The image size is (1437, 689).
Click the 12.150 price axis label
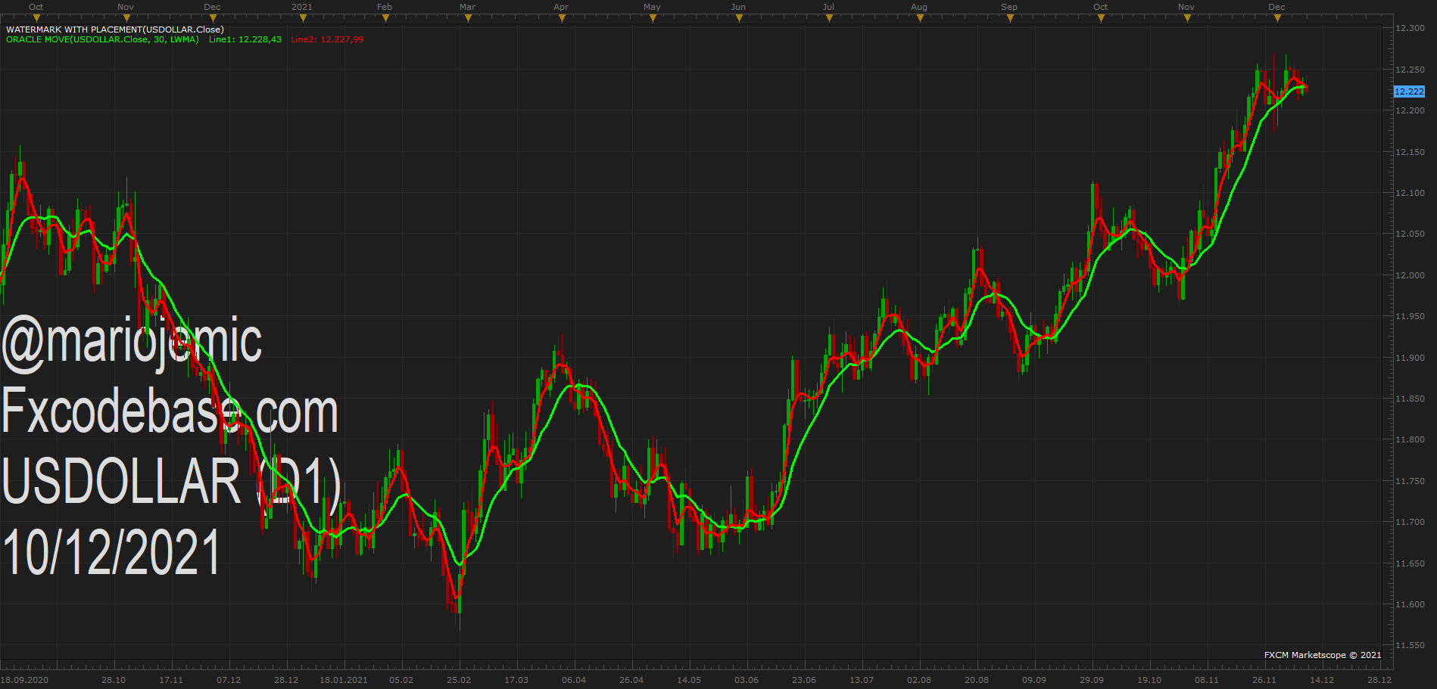tap(1410, 152)
